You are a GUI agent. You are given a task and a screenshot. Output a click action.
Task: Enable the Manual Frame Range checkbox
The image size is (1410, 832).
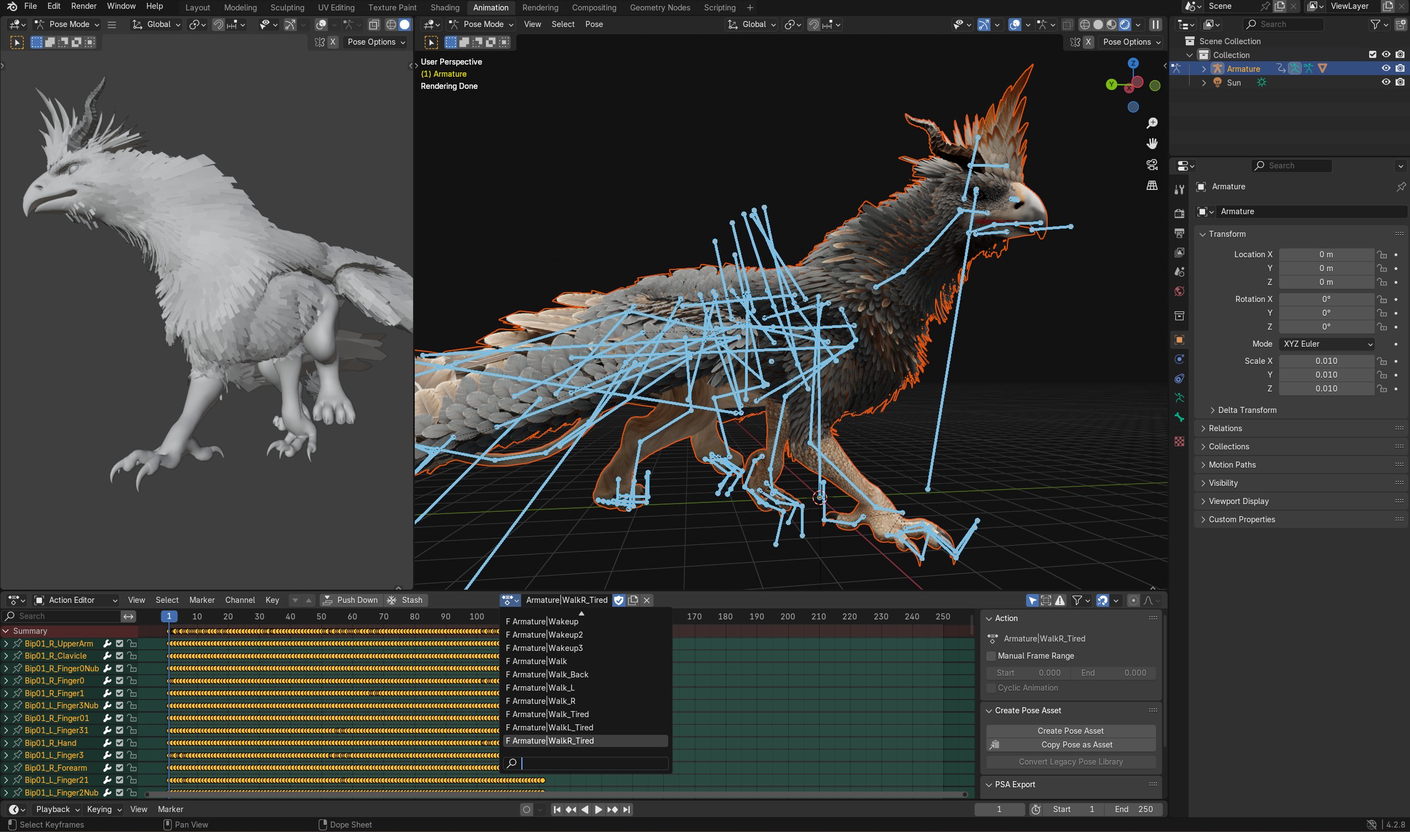click(991, 655)
